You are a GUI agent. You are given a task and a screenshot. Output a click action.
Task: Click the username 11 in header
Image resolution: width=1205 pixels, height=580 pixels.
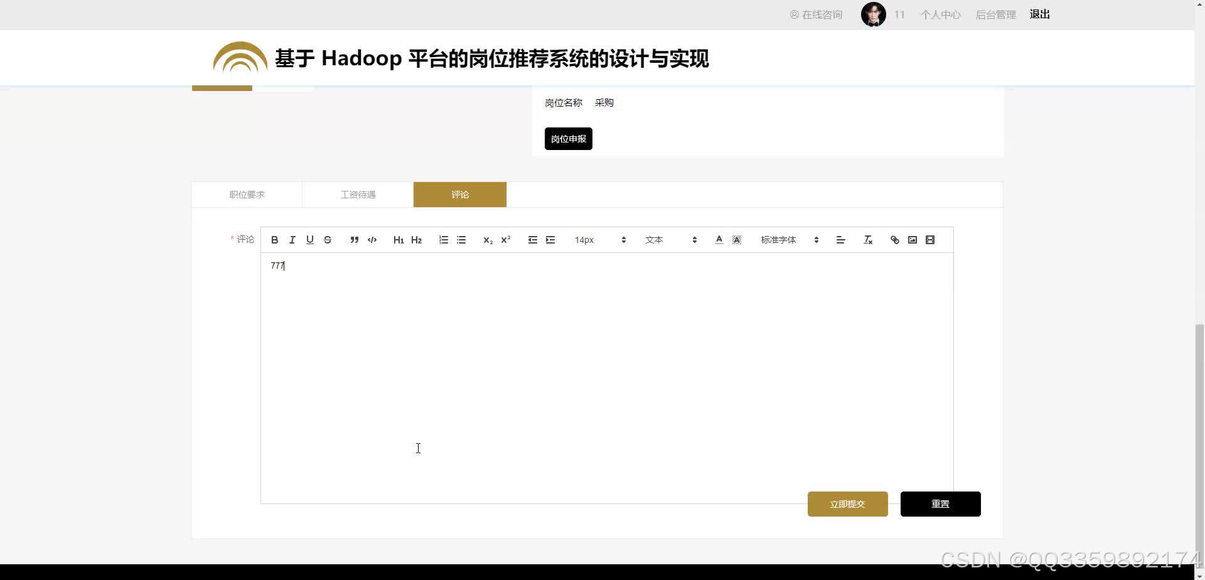[x=899, y=14]
